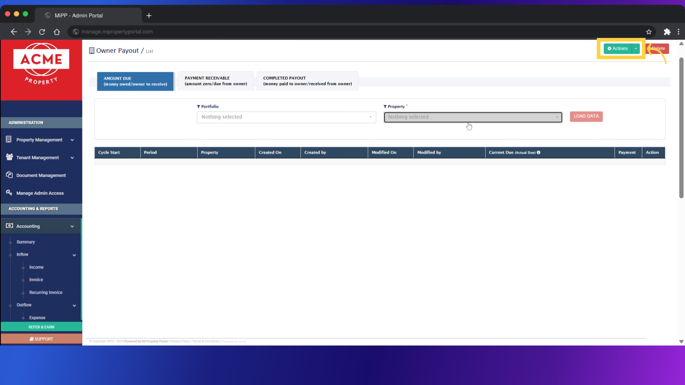Click the Accounting money icon

pyautogui.click(x=9, y=226)
